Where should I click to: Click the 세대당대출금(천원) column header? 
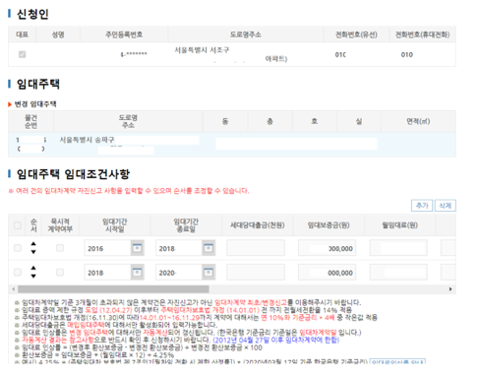click(258, 225)
